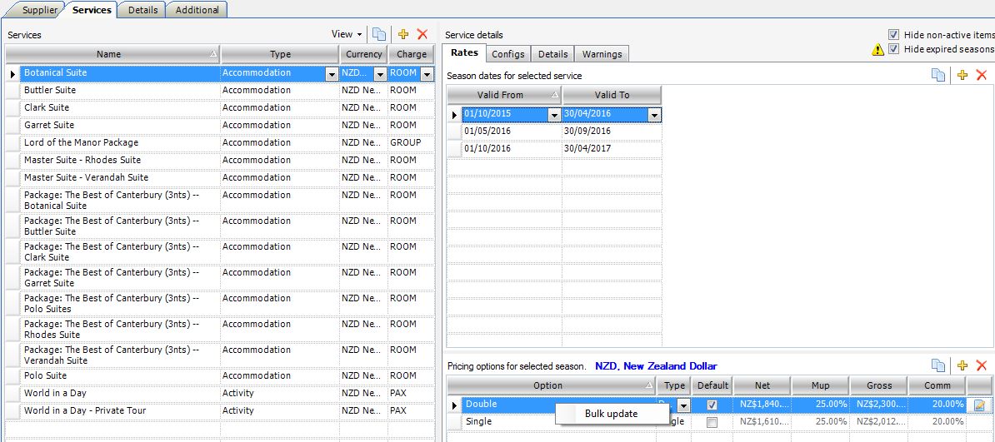Toggle Hide expired seasons checkbox
The height and width of the screenshot is (442, 995).
click(893, 49)
